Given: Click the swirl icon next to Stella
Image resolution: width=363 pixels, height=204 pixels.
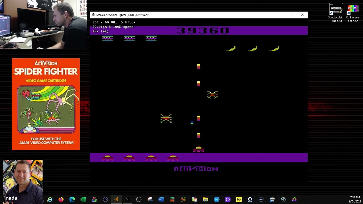Looking at the screenshot, I should (x=128, y=199).
